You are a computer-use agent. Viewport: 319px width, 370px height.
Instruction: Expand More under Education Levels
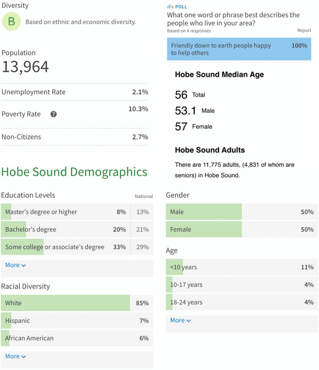(15, 265)
